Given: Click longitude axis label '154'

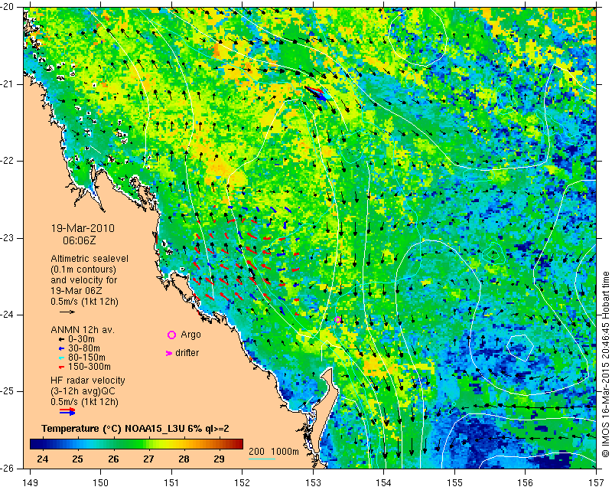Looking at the screenshot, I should (x=384, y=482).
